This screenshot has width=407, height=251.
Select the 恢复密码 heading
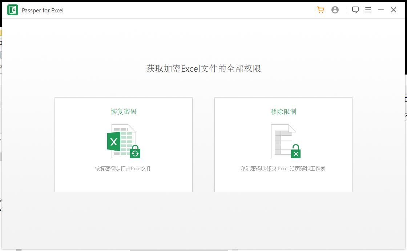coord(124,111)
